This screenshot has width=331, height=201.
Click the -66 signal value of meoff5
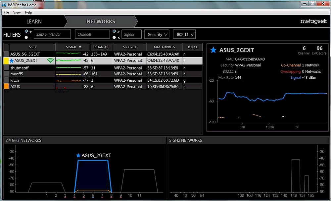85,74
